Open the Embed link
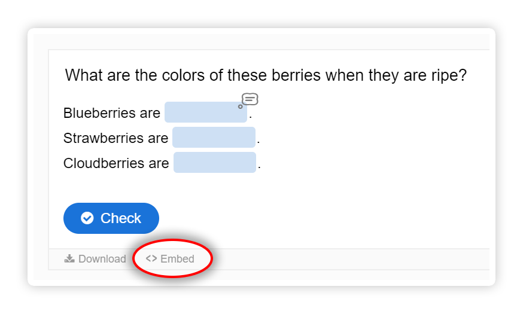 pos(170,258)
